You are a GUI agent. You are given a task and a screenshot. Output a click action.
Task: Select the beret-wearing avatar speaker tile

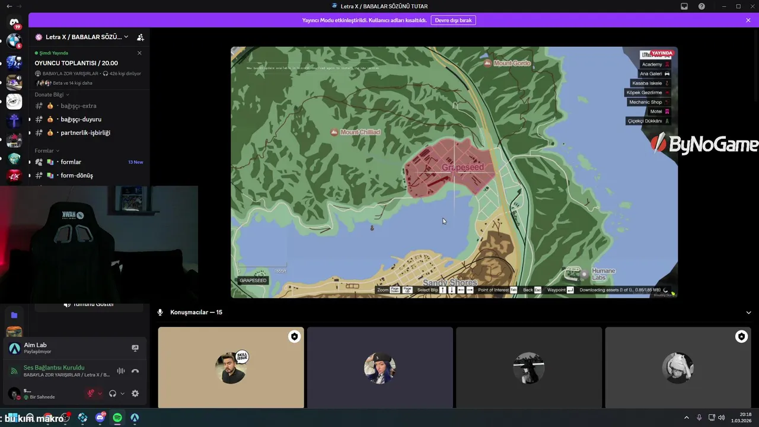click(380, 368)
